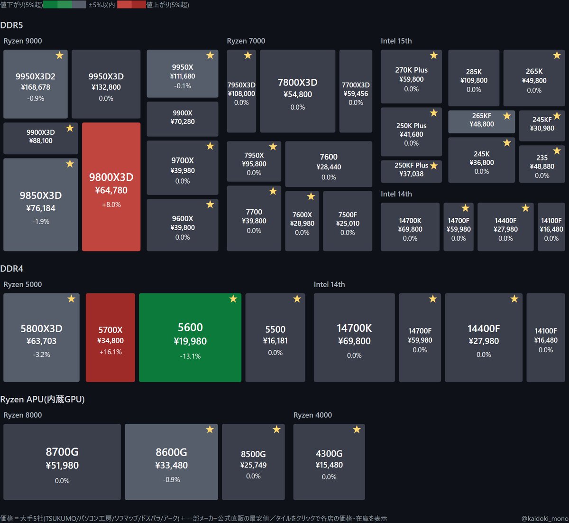Click the grey ±5% legend swatch
The width and height of the screenshot is (569, 523).
[x=79, y=5]
